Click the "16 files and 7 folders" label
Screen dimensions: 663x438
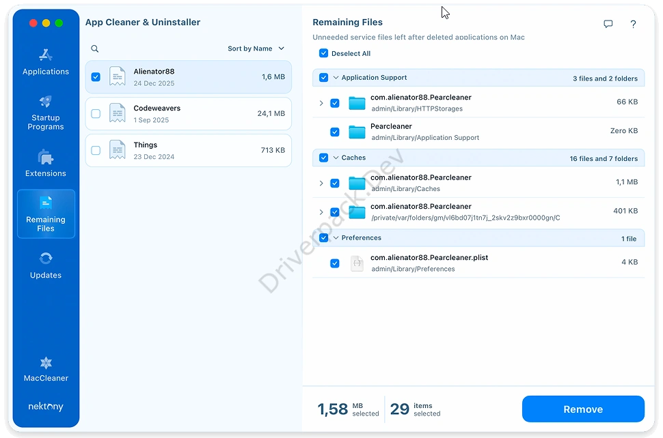click(604, 159)
